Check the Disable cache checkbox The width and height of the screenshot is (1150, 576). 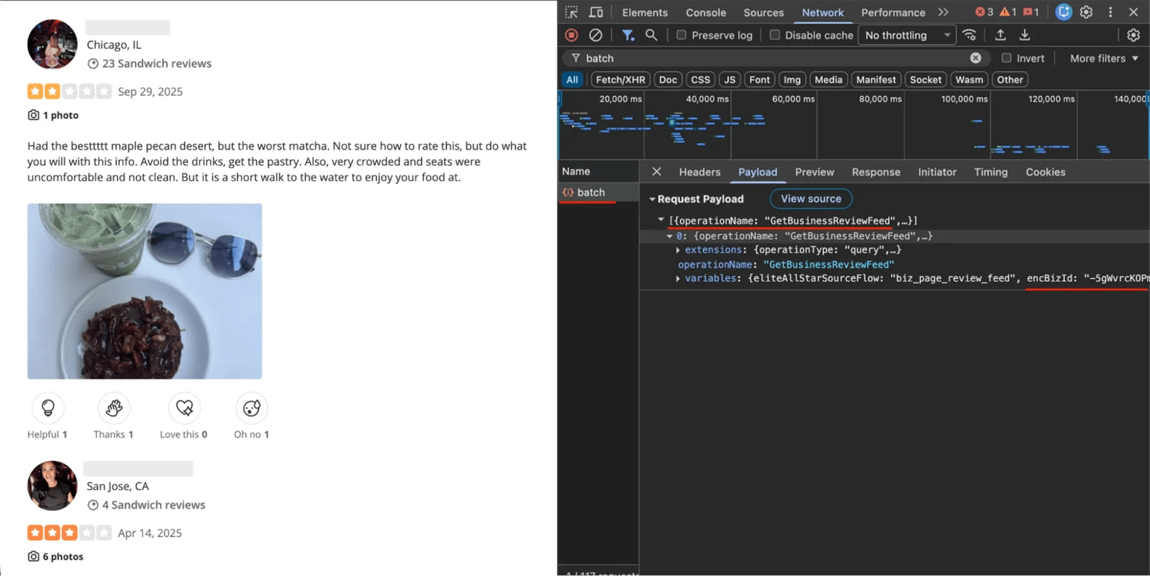pos(775,35)
